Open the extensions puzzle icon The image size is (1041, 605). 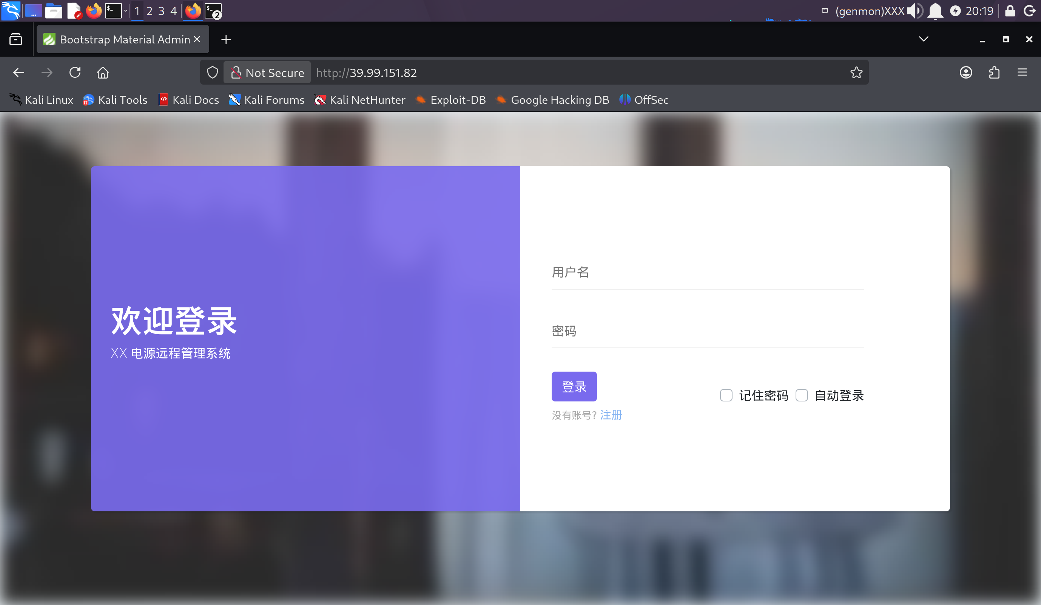click(994, 73)
